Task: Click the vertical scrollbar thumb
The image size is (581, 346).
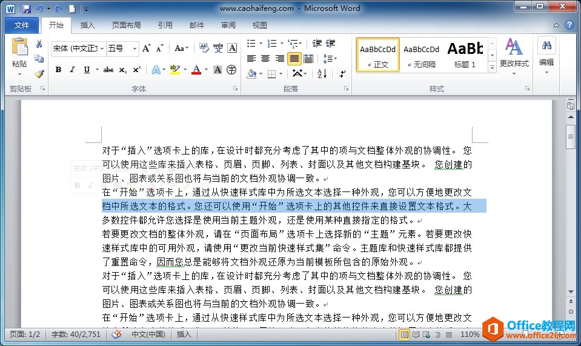Action: (x=571, y=137)
